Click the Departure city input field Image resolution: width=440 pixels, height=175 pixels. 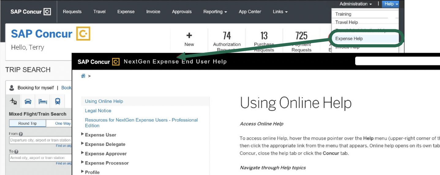40,140
